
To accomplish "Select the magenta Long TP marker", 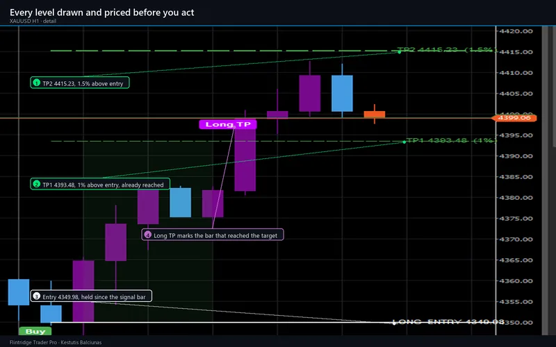I will pyautogui.click(x=228, y=124).
